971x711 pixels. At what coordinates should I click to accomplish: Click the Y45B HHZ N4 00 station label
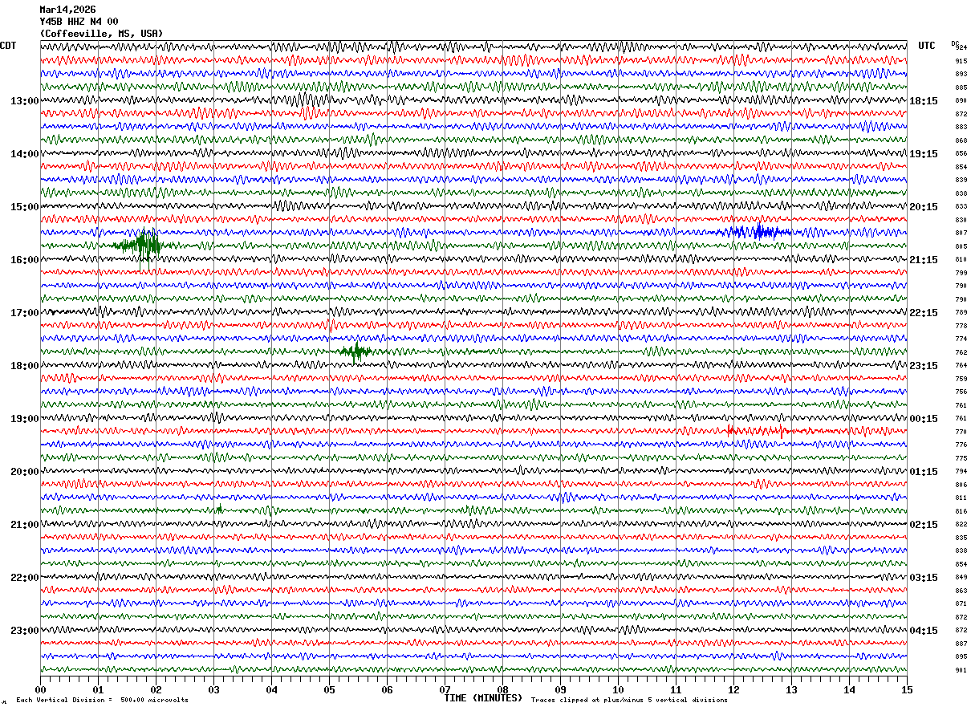tap(79, 22)
